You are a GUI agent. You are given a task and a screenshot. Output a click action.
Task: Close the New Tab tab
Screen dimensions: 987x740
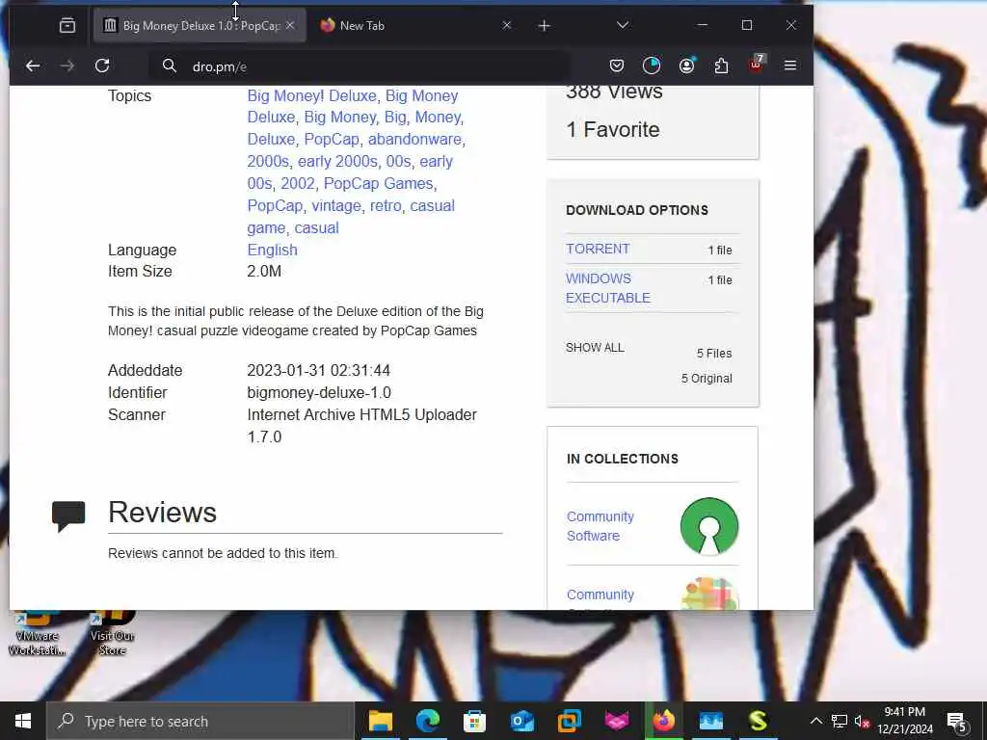click(507, 25)
